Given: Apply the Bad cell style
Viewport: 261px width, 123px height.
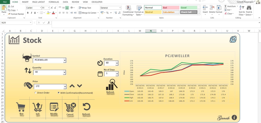Looking at the screenshot, I should pyautogui.click(x=171, y=8).
